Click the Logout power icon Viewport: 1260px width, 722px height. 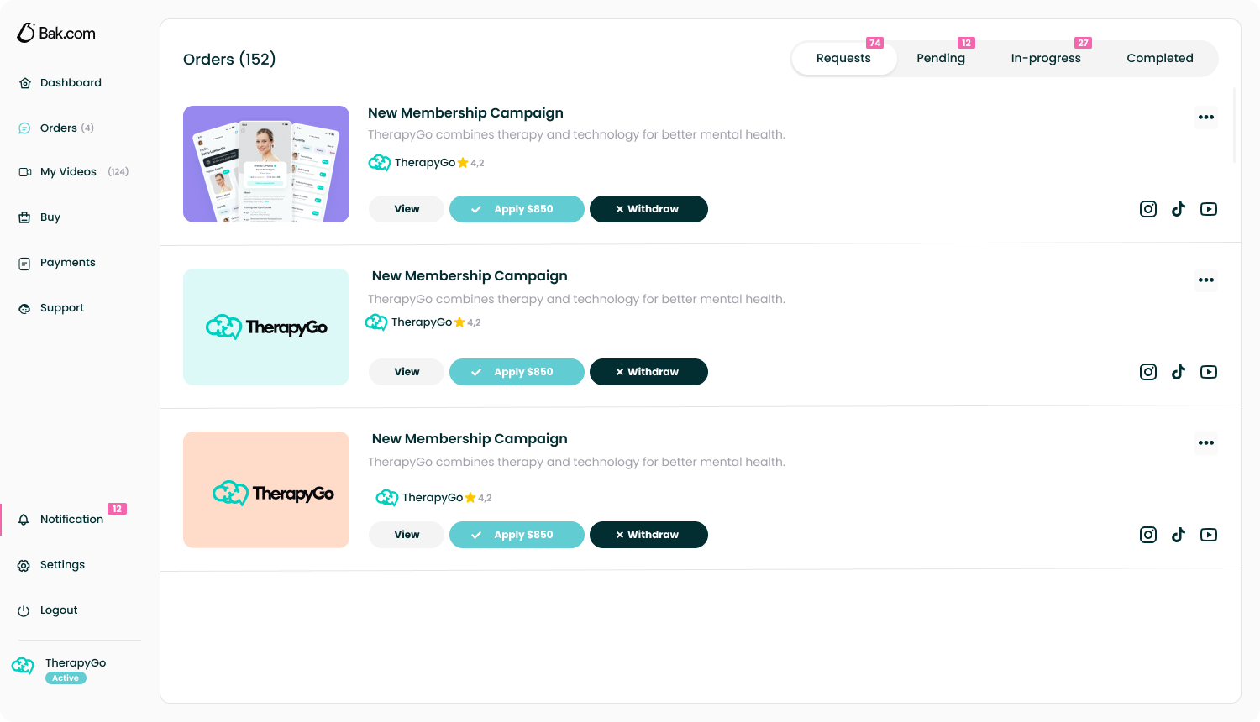click(24, 610)
